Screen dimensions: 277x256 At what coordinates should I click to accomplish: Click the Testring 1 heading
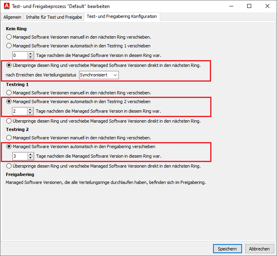click(x=17, y=84)
